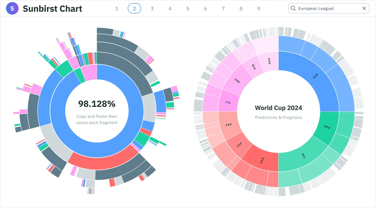Screen dimensions: 376x208
Task: Open page 5
Action: click(188, 9)
